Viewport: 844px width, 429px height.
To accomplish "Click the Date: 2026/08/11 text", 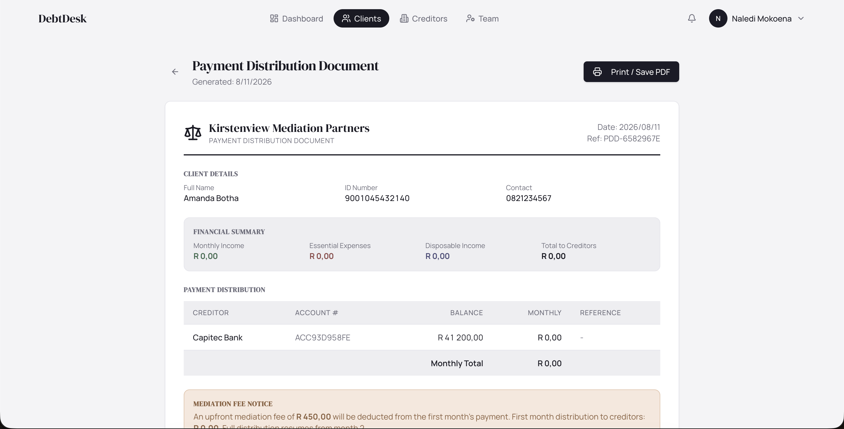I will tap(628, 127).
